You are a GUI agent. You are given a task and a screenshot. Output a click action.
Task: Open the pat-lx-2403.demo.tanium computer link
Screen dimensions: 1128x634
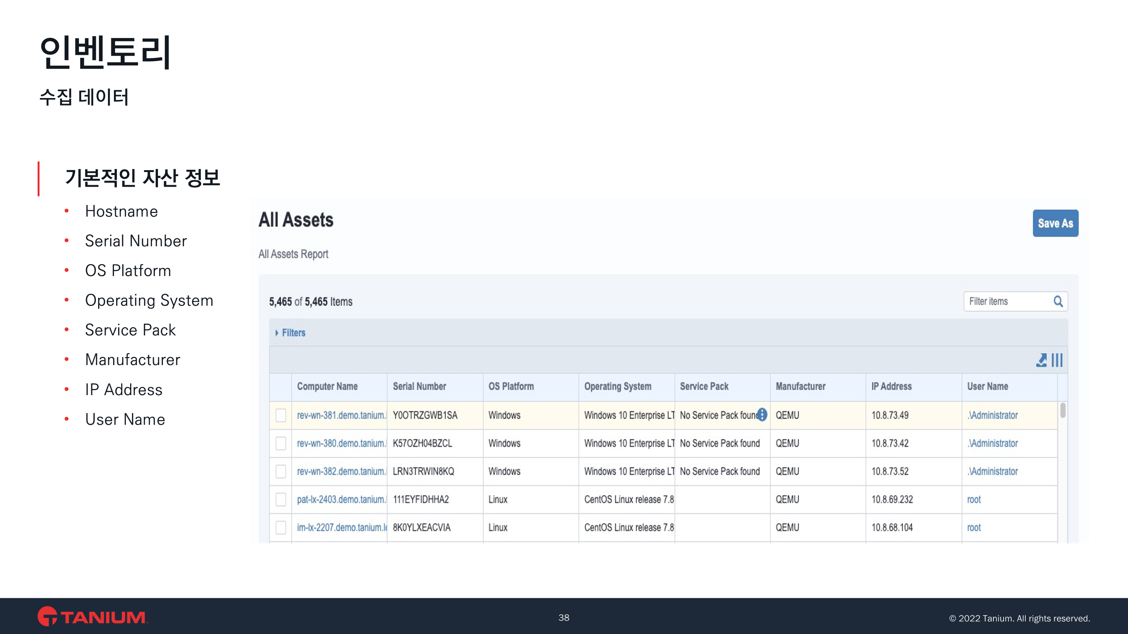pyautogui.click(x=341, y=499)
